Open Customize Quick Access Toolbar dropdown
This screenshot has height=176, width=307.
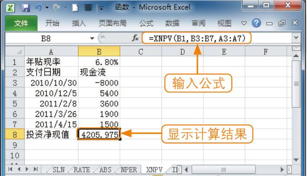coord(101,8)
